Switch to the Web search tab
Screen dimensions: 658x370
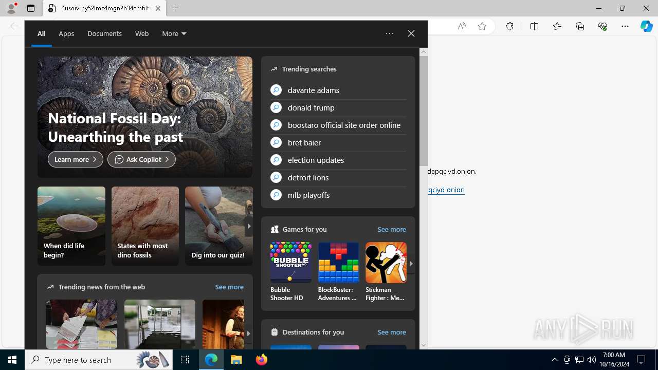pos(142,33)
